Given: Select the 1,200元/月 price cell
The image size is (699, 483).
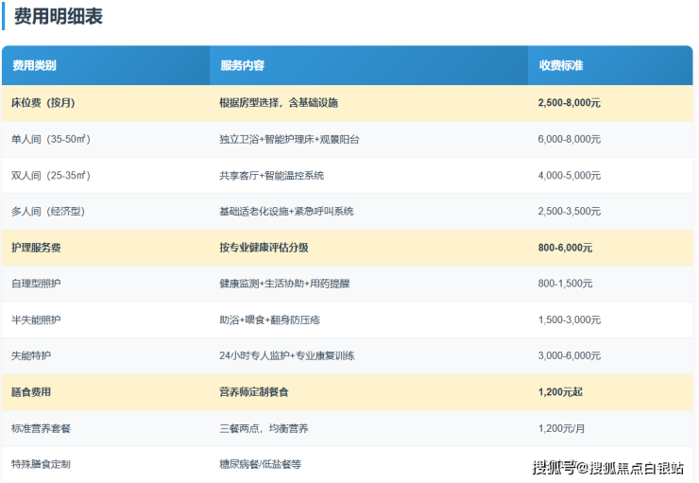Looking at the screenshot, I should click(x=562, y=428).
